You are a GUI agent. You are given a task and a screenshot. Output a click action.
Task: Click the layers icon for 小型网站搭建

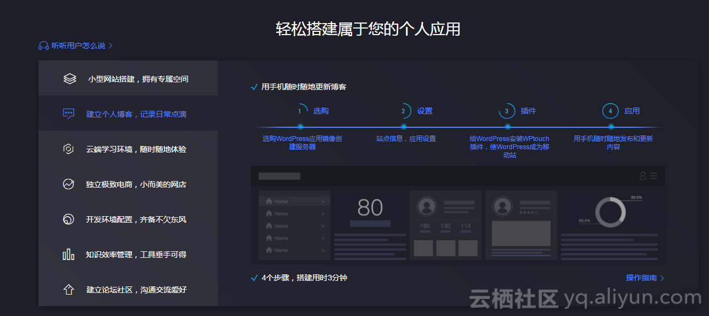pos(69,79)
